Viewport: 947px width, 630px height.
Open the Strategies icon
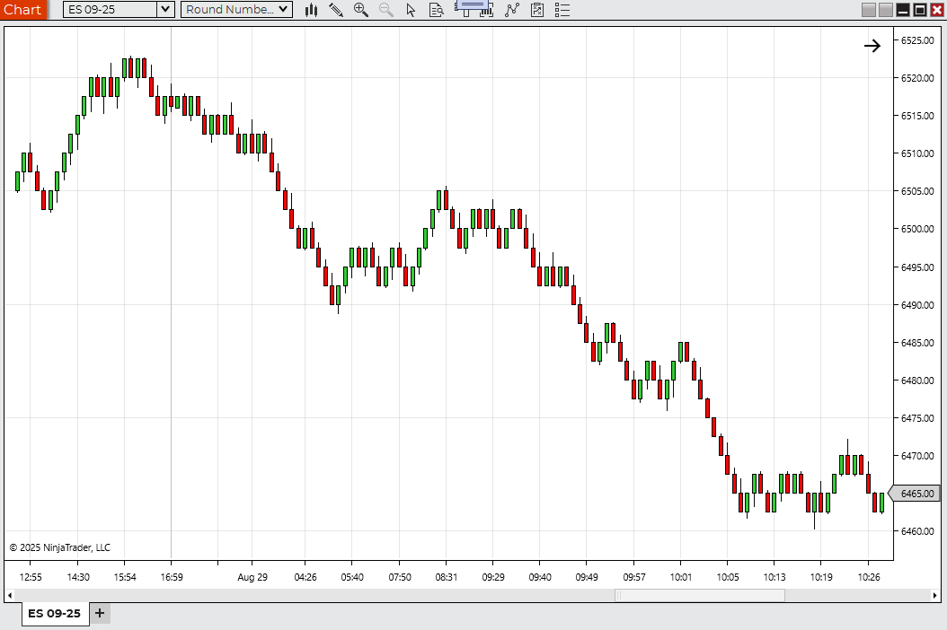tap(536, 10)
